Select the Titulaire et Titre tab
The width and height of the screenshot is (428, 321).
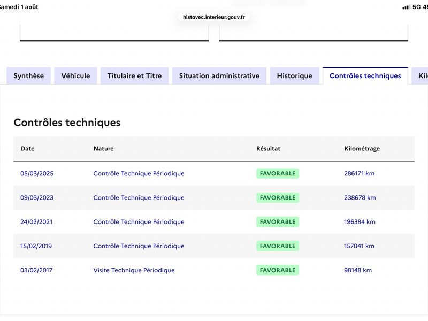135,75
